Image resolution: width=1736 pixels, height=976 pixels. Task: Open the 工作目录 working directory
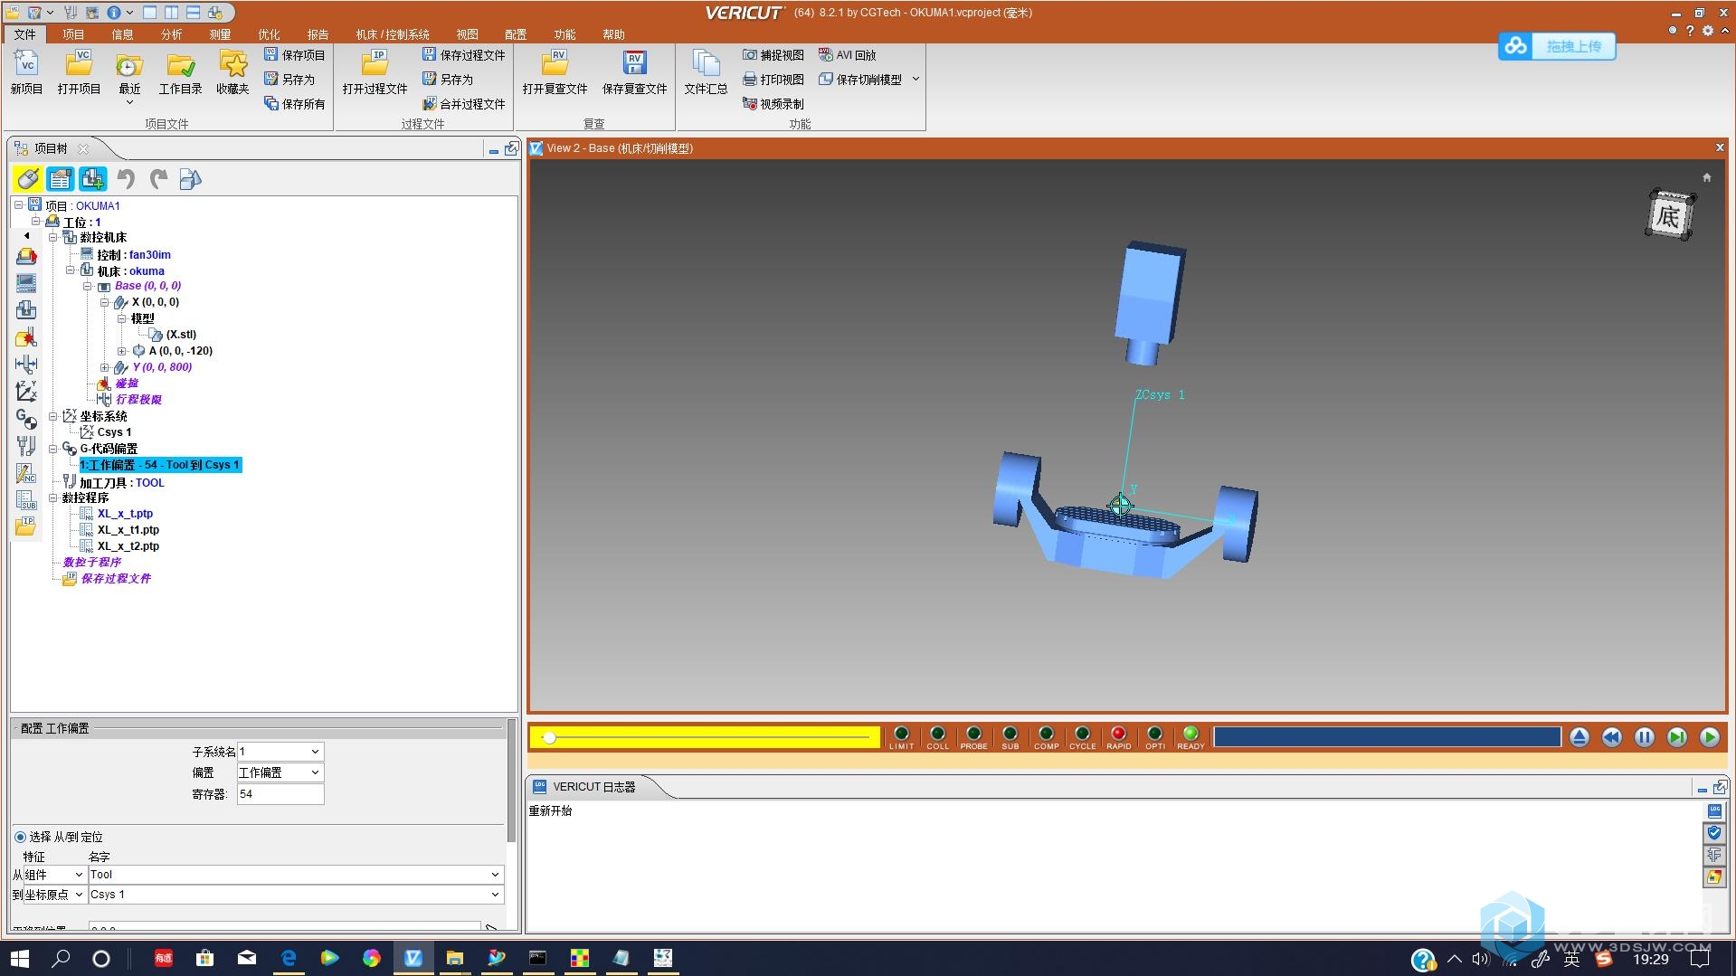180,72
